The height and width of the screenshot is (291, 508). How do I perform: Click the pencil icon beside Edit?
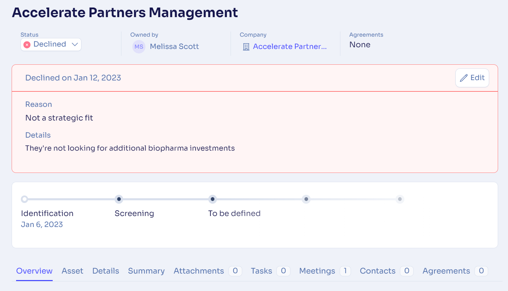(464, 78)
